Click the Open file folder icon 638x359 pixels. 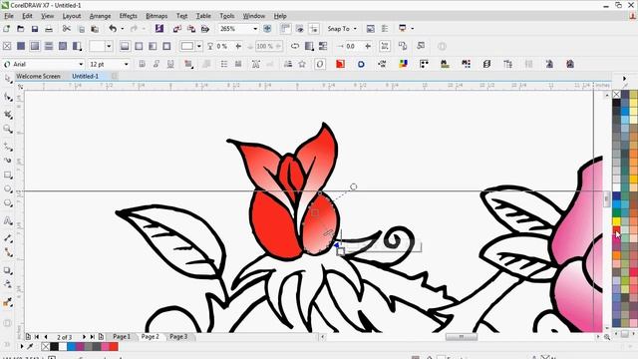tap(21, 29)
